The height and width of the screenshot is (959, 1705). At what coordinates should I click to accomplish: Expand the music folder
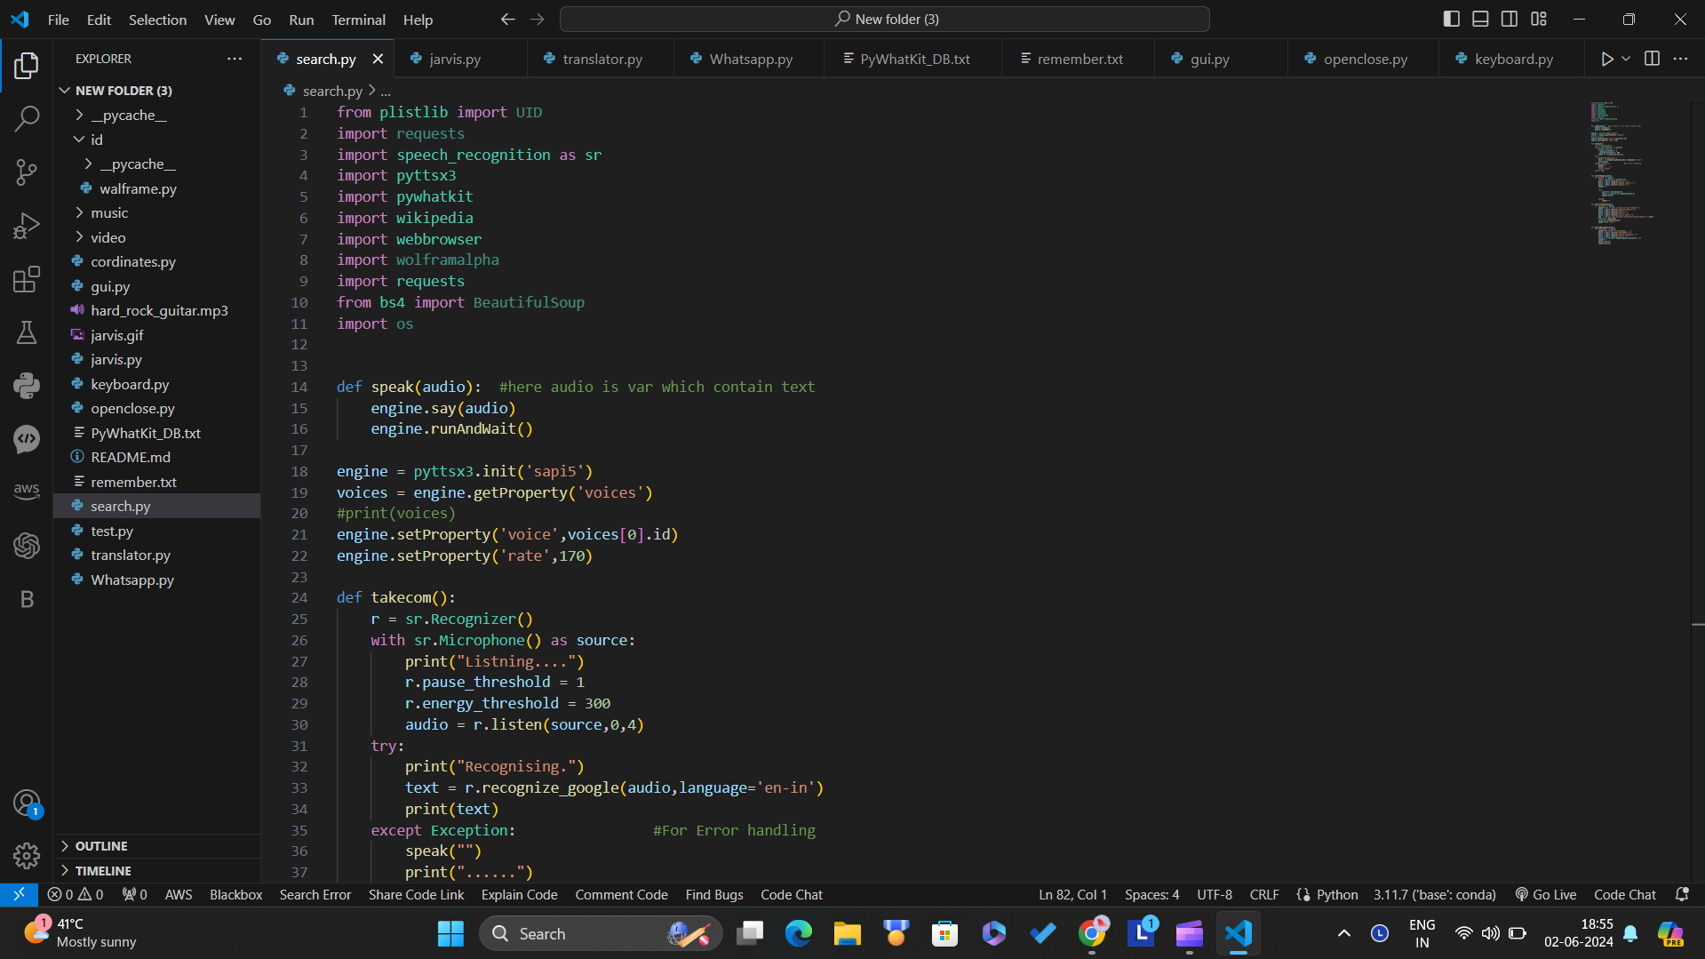point(109,212)
